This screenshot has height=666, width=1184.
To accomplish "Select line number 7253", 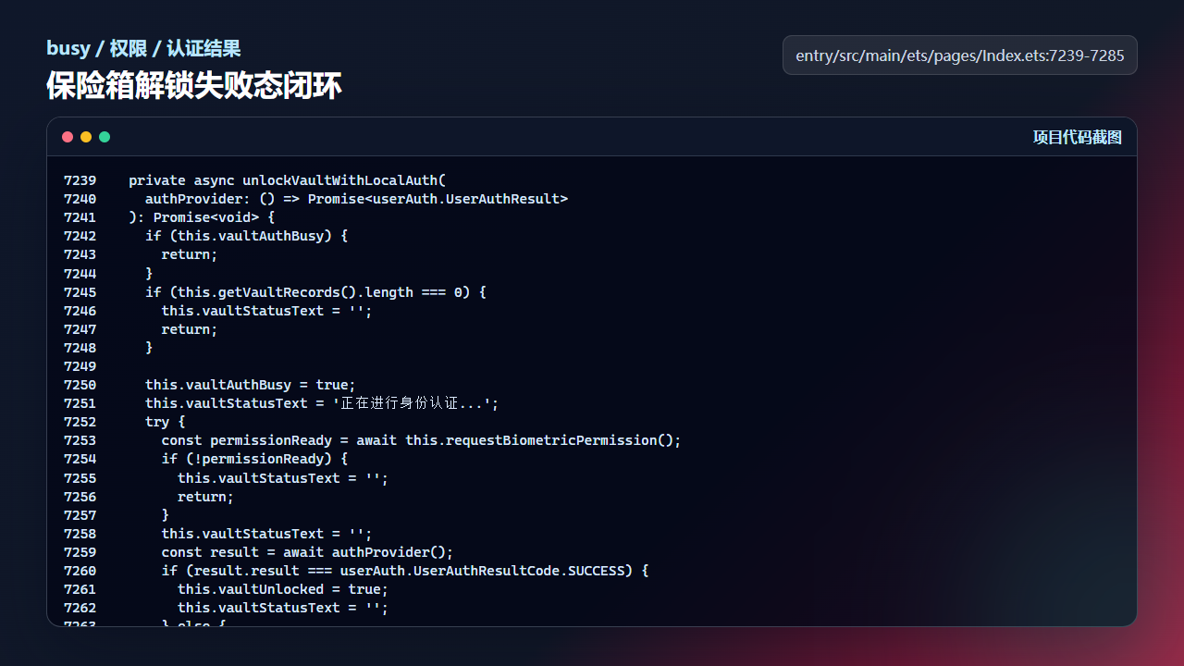I will 80,440.
